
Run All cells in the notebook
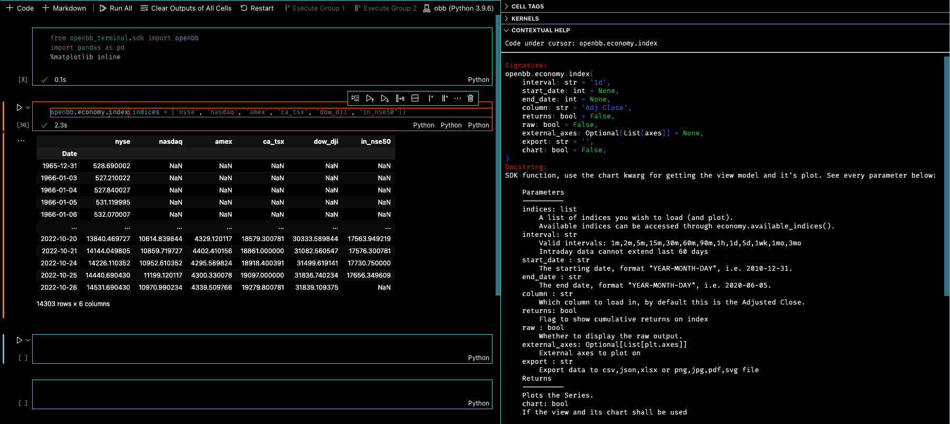(116, 8)
